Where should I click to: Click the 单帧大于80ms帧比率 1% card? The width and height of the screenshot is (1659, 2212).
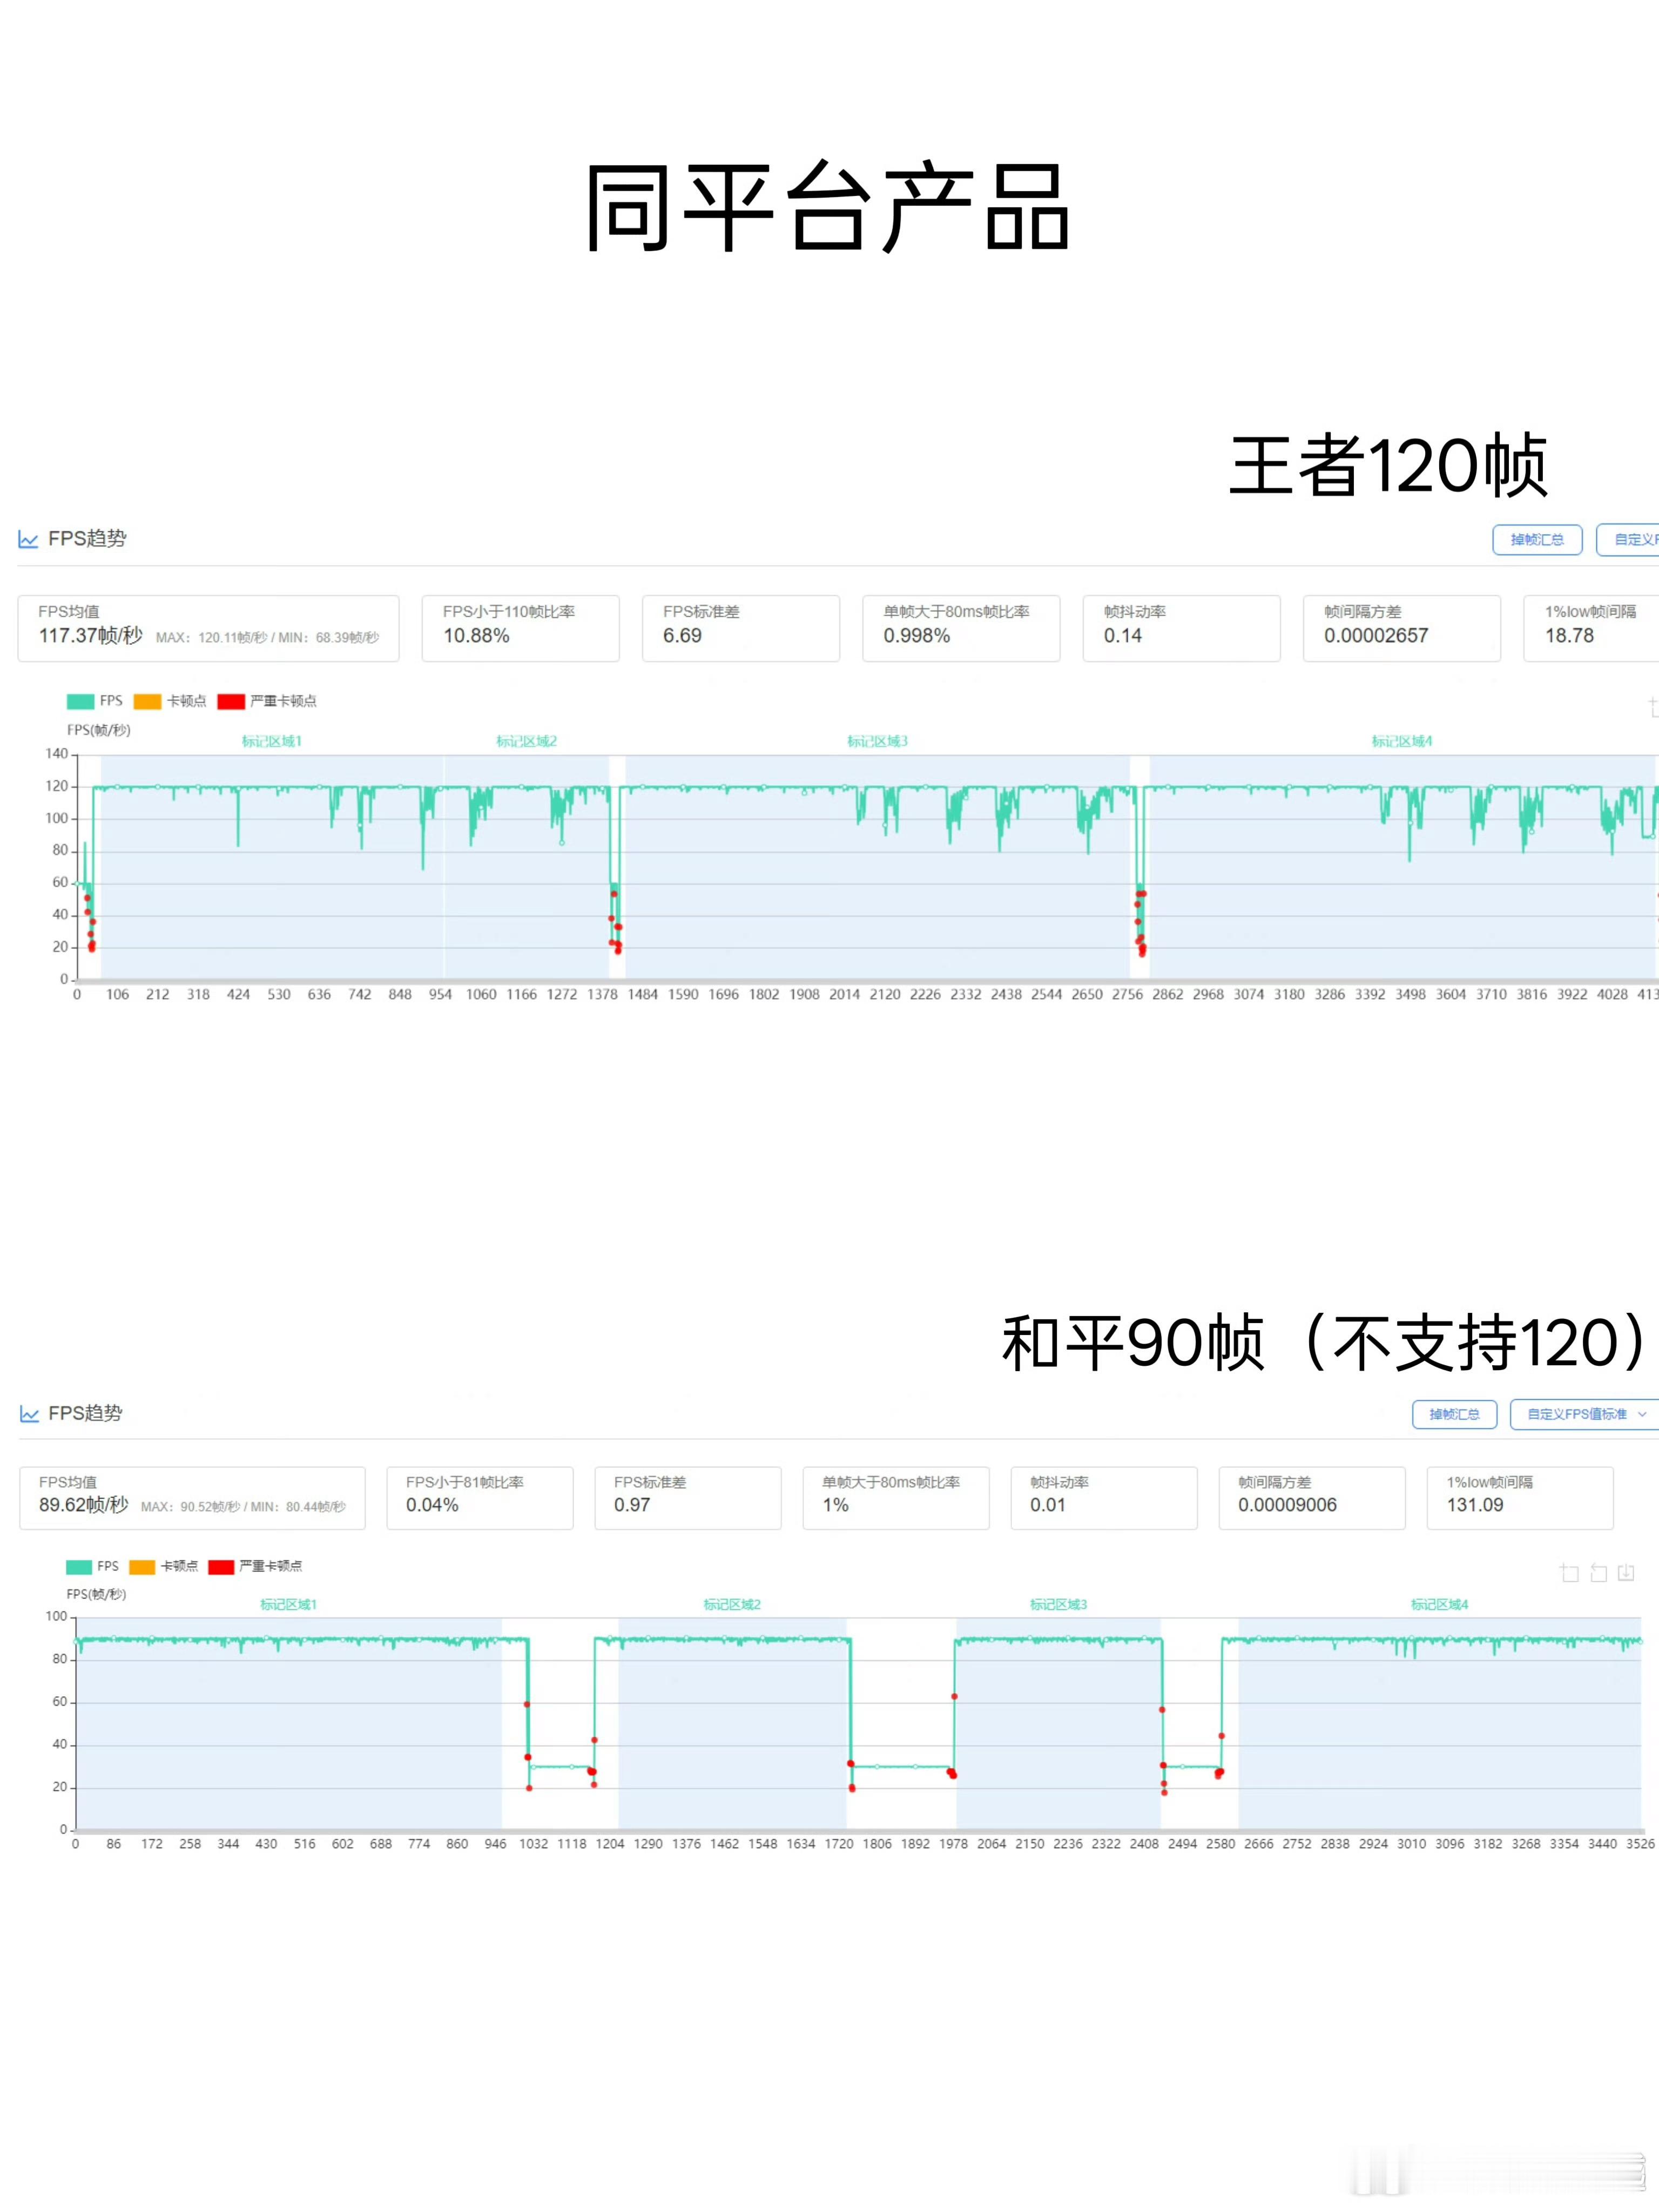click(896, 1498)
